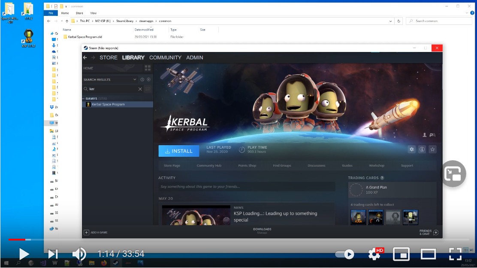Open Steam library advanced filters icon
Viewport: 477px width, 268px height.
[148, 89]
